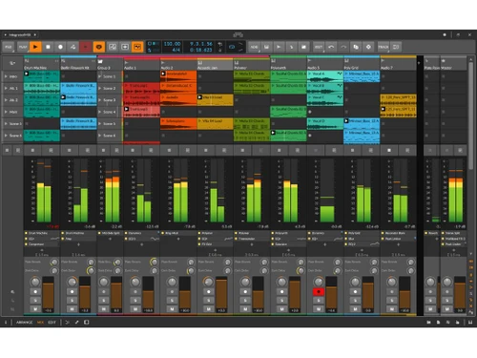Add a device to the Group 3 channel
Screen dimensions: 477x358
tap(110, 239)
